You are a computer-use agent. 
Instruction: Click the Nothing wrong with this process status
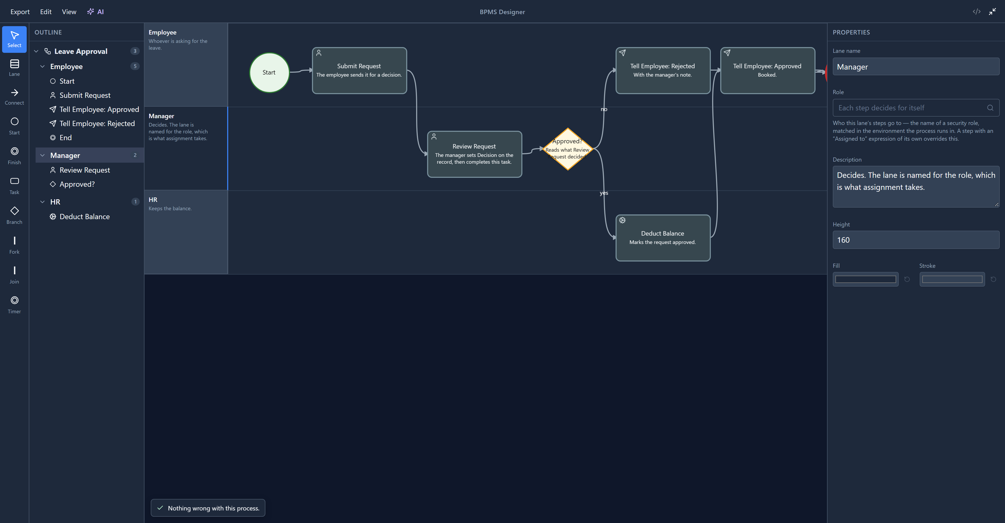208,508
